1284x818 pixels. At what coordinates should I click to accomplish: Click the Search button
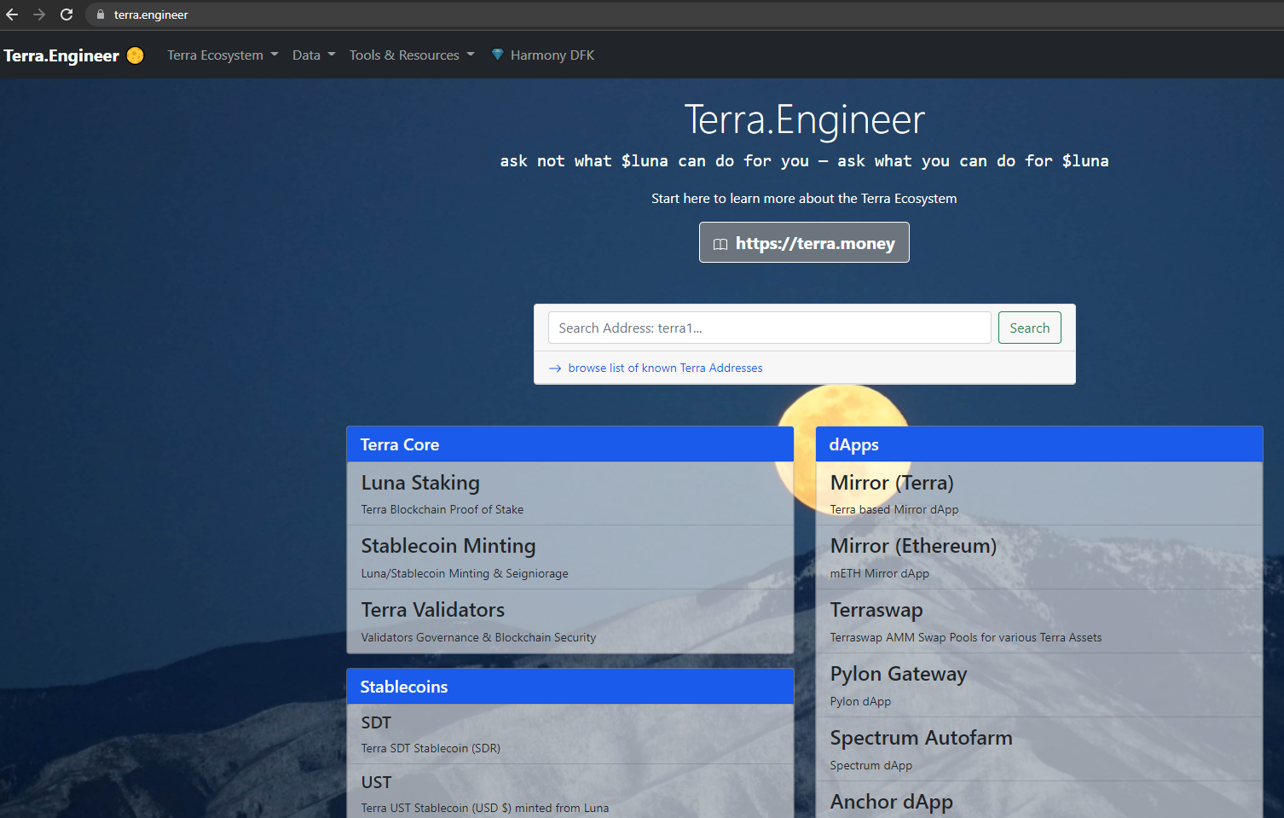(1029, 328)
